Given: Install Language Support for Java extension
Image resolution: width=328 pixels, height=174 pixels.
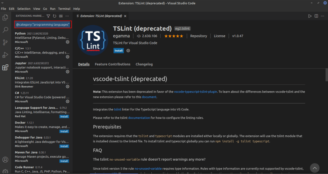Looking at the screenshot, I should (x=64, y=117).
